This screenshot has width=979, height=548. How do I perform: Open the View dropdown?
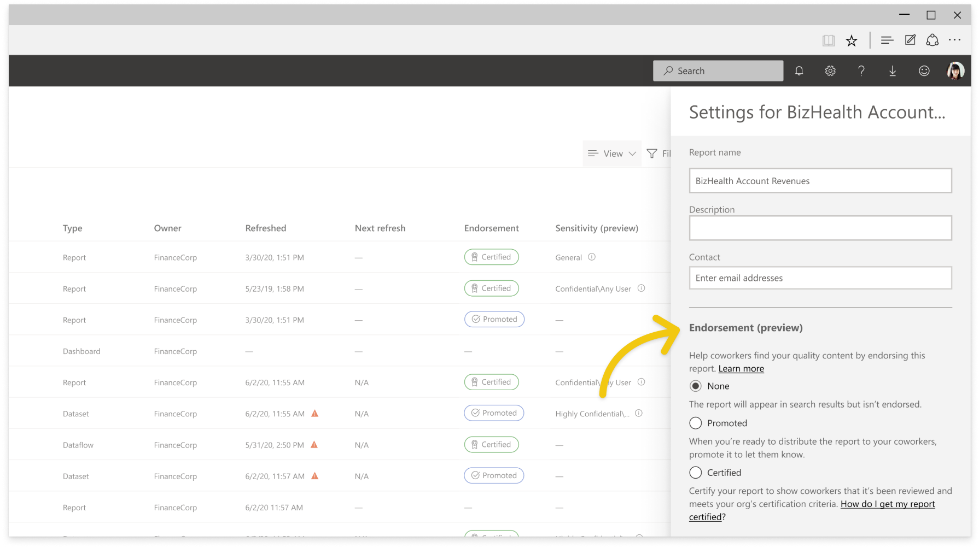pos(611,154)
